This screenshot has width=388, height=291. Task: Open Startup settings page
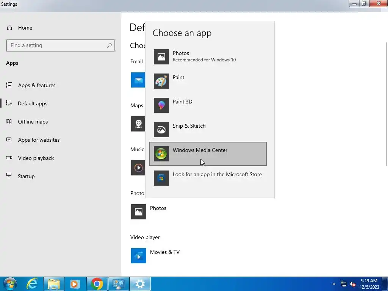click(61, 176)
